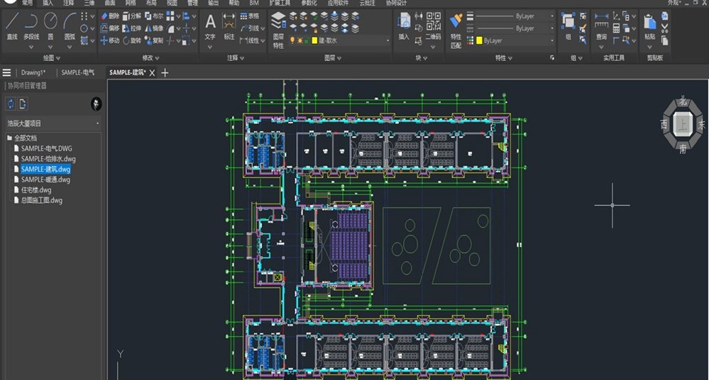The width and height of the screenshot is (709, 380).
Task: Click the 标注 dimension tool icon
Action: (x=229, y=26)
